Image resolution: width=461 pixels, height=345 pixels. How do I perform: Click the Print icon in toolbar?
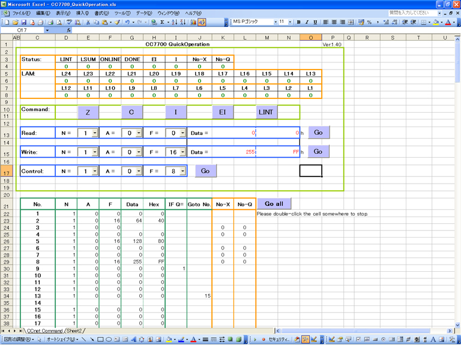pos(50,22)
